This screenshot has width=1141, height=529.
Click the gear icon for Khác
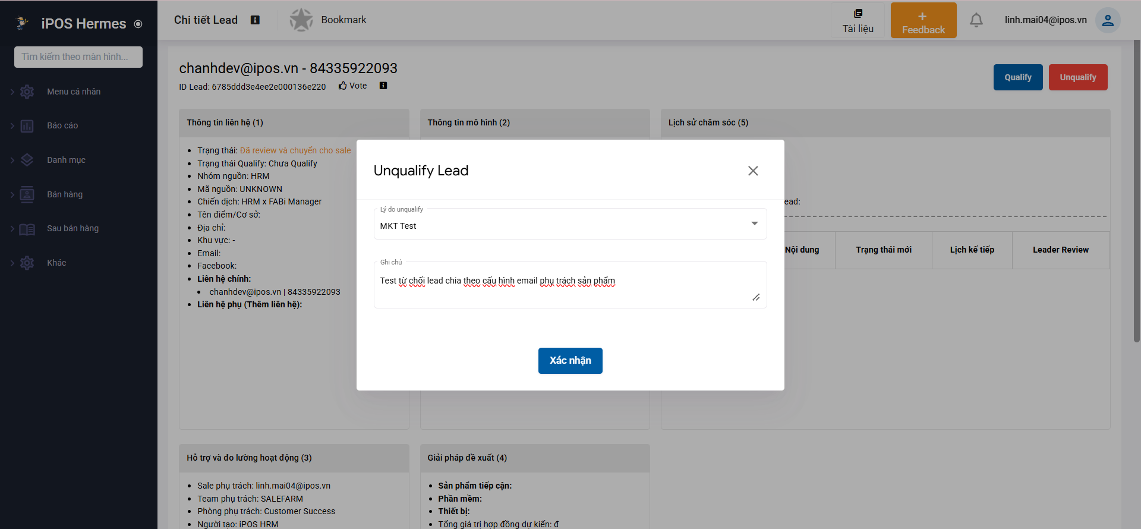[27, 263]
